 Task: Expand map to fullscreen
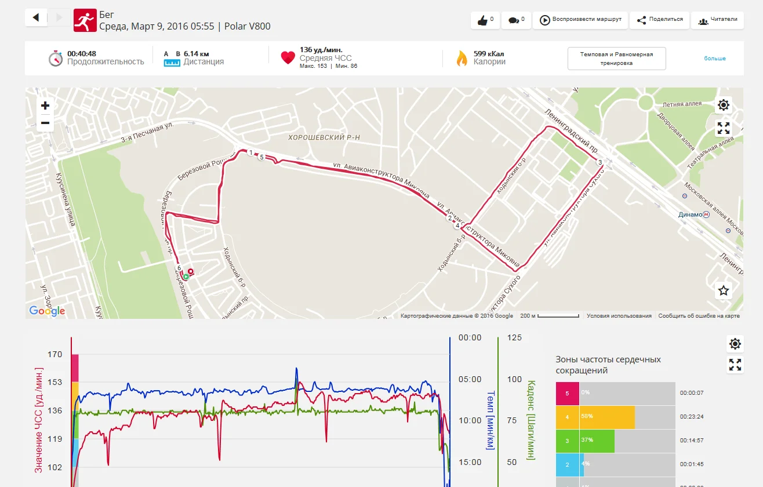724,128
